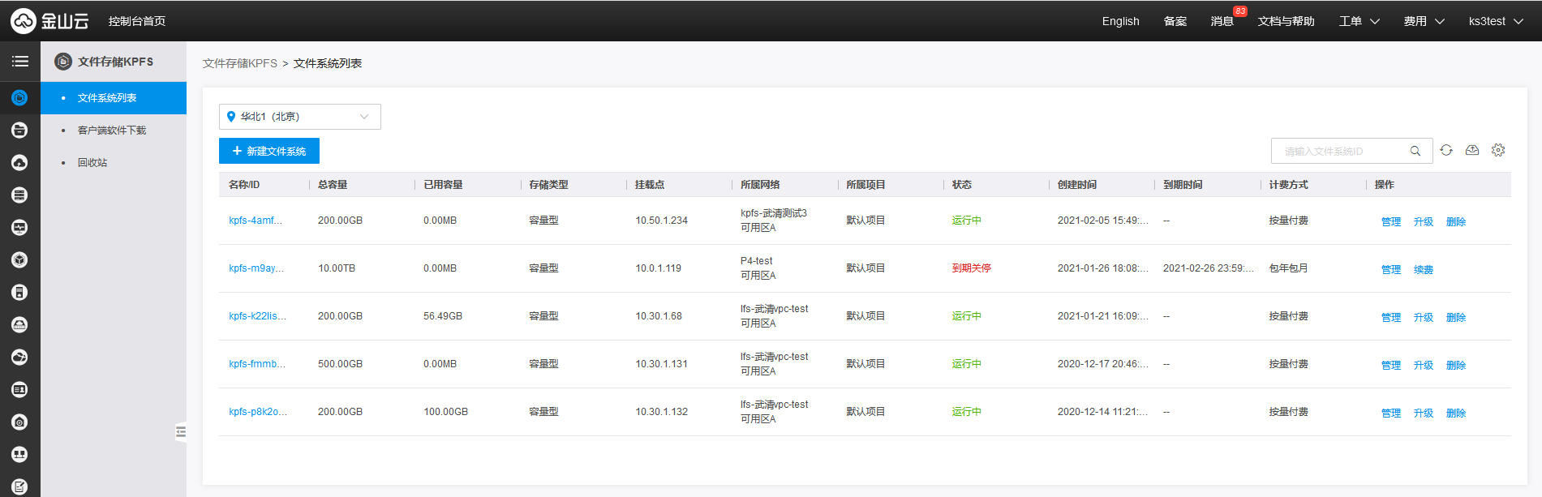Open the ID card icon in the dark sidebar

[x=20, y=390]
